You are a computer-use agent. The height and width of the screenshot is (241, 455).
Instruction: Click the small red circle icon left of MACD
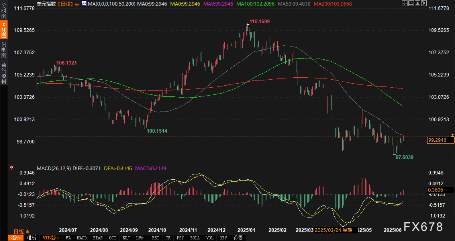pos(12,168)
